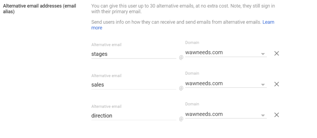Expand domain dropdown arrow for stages alias
This screenshot has height=138, width=317.
tap(263, 54)
